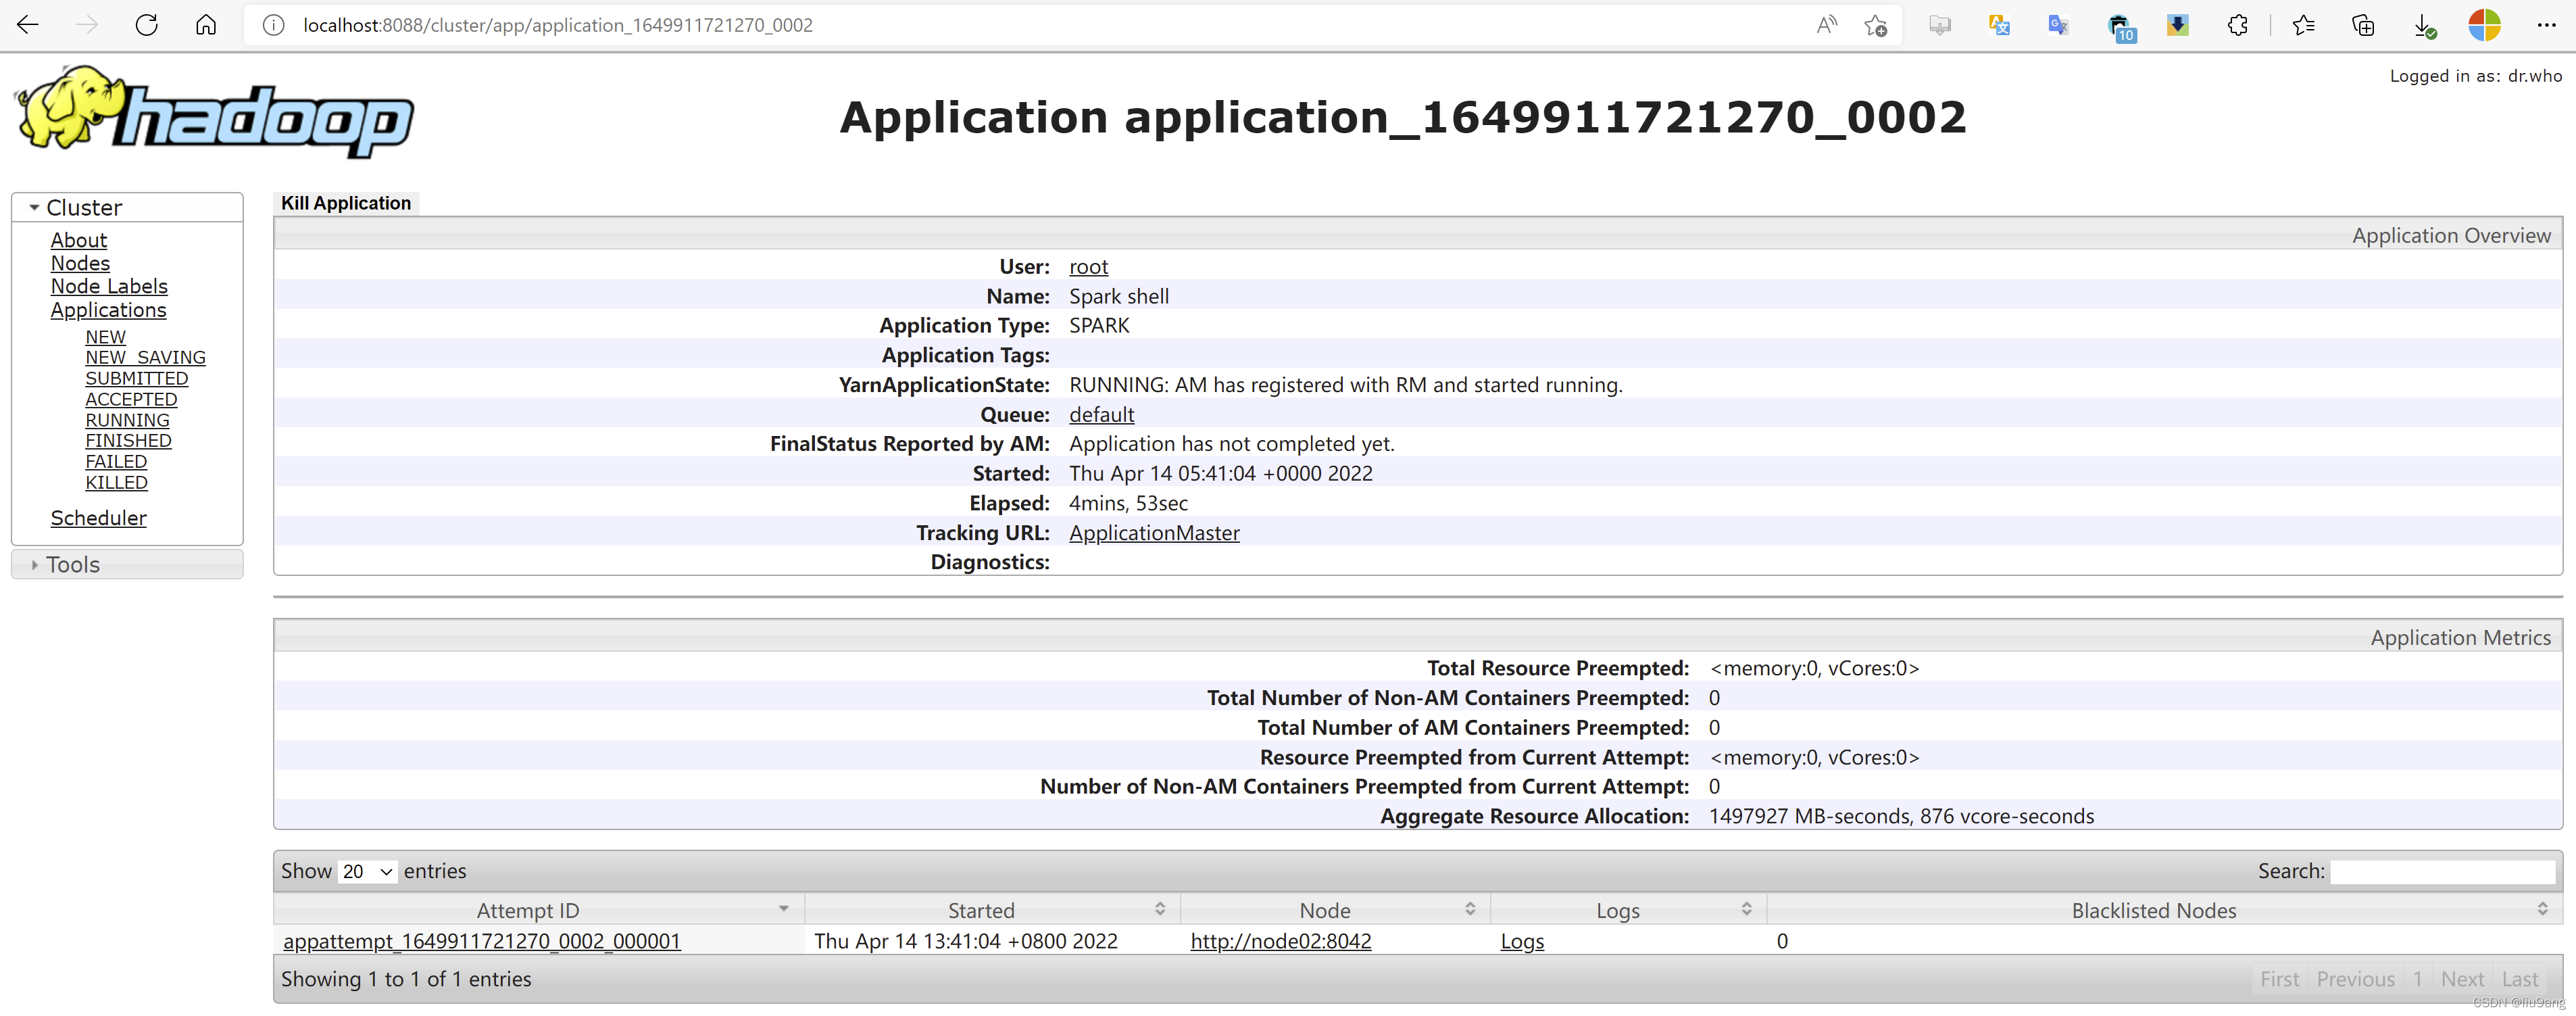Open the translate extension icon
Viewport: 2576px width, 1016px height.
click(1999, 25)
